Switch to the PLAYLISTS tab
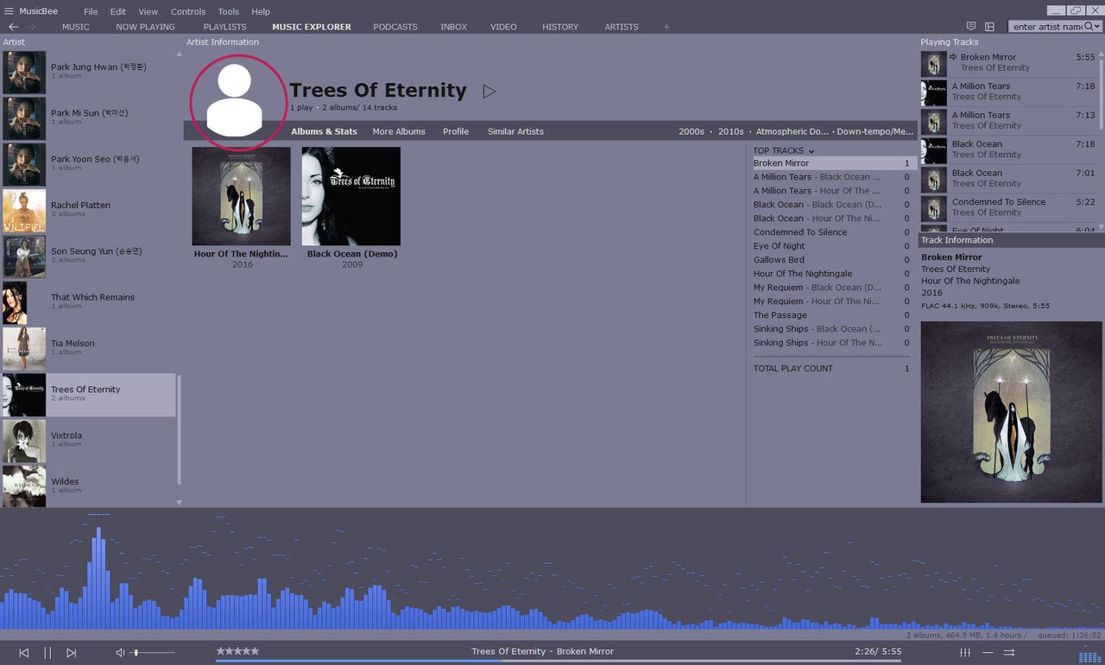This screenshot has width=1105, height=665. pyautogui.click(x=224, y=27)
